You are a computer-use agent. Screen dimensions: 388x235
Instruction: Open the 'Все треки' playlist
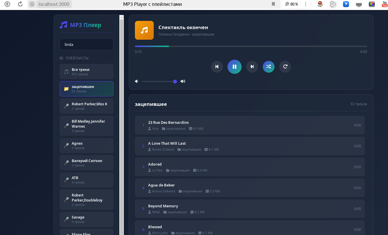(x=86, y=71)
